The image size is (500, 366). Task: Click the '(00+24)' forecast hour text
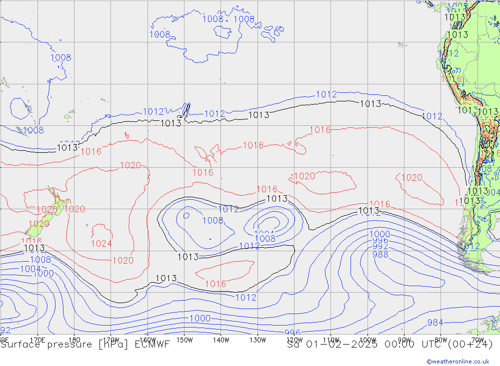(x=470, y=344)
